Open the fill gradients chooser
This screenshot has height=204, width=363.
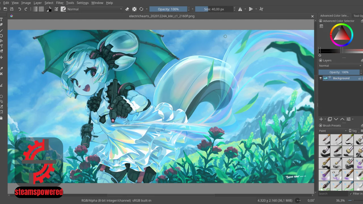point(35,9)
